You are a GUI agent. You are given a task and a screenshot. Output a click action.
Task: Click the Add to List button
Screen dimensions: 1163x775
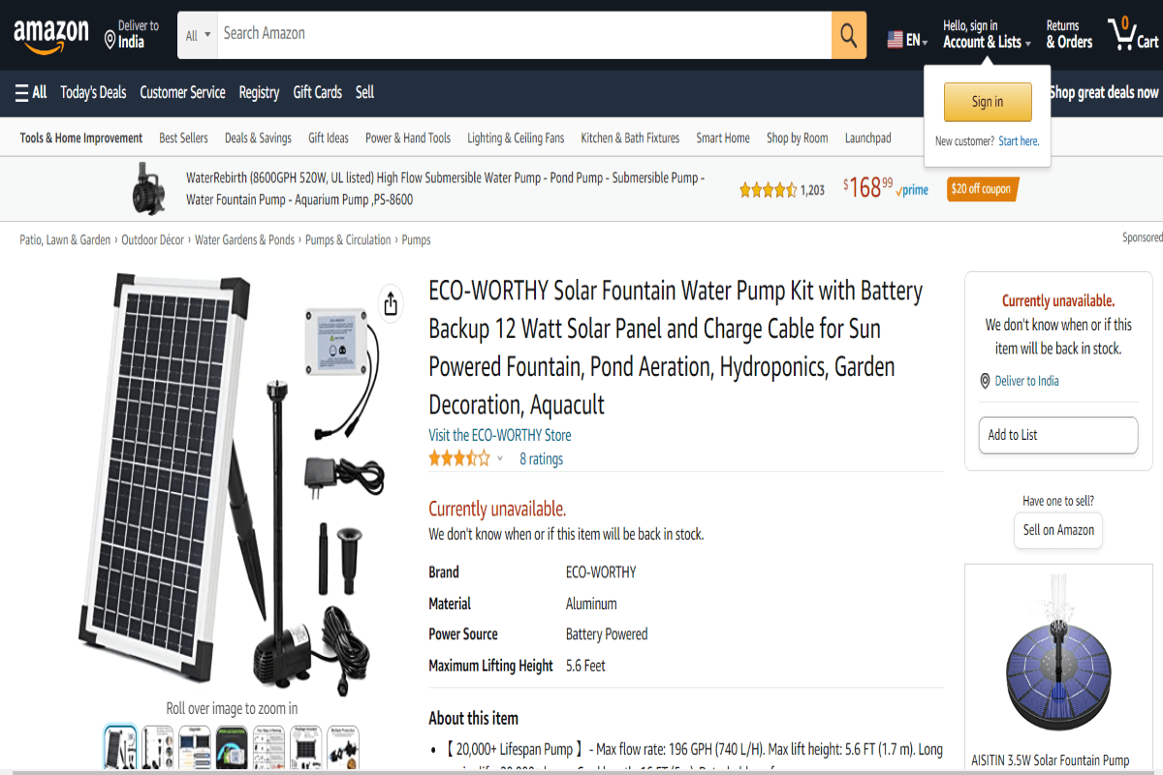point(1057,435)
